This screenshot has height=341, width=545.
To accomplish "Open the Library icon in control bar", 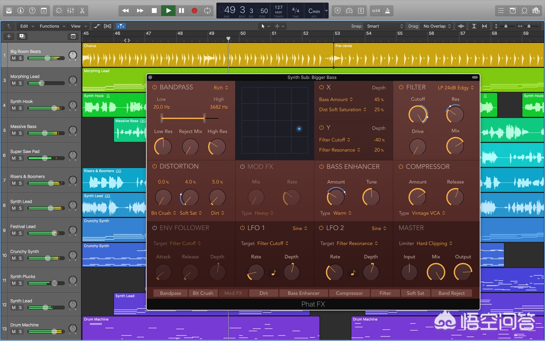I will click(9, 10).
